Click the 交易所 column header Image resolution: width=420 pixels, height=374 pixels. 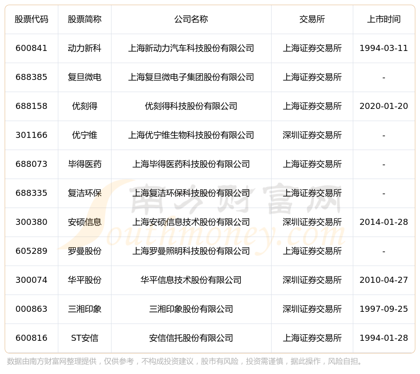(312, 19)
